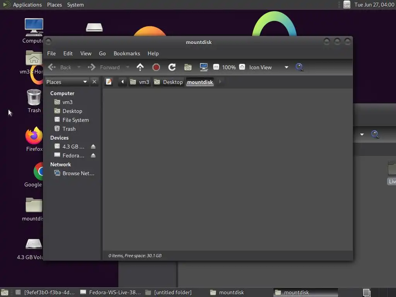Viewport: 396px width, 297px height.
Task: Click status text '0 items, Free space: 30.1 GB'
Action: click(135, 256)
